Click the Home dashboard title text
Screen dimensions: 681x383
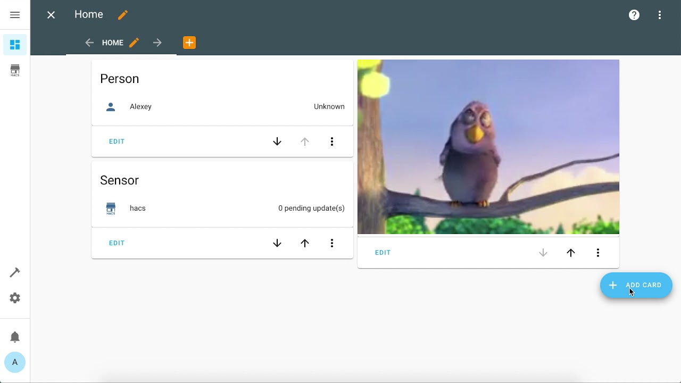click(x=89, y=14)
